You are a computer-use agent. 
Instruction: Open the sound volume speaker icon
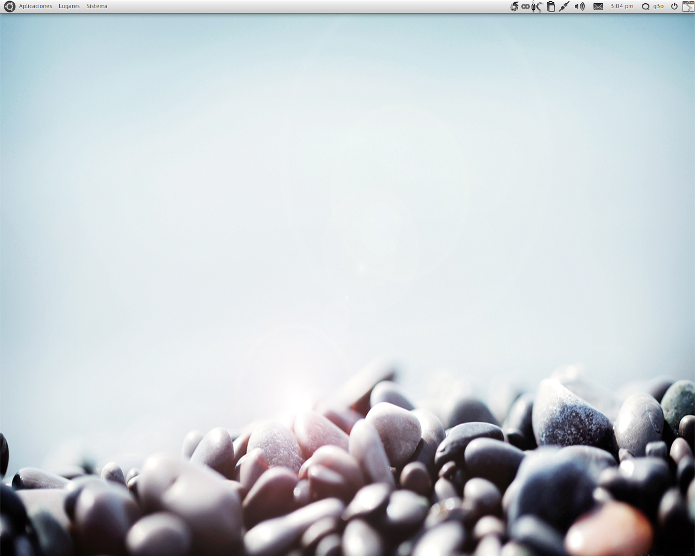580,7
